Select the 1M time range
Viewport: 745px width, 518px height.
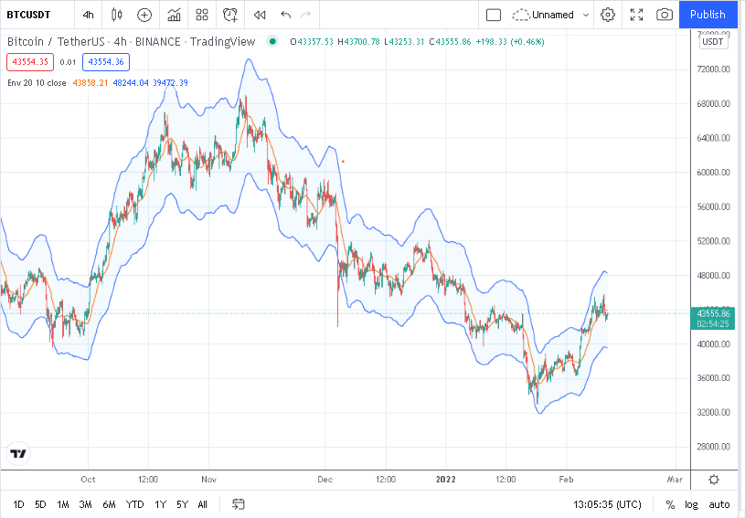point(63,504)
